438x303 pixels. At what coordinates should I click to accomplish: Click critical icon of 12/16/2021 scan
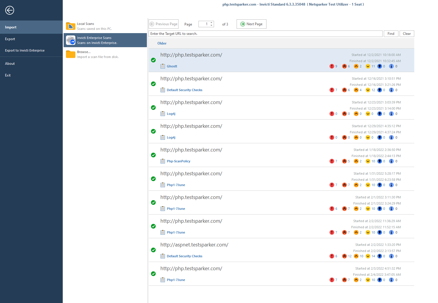[332, 90]
